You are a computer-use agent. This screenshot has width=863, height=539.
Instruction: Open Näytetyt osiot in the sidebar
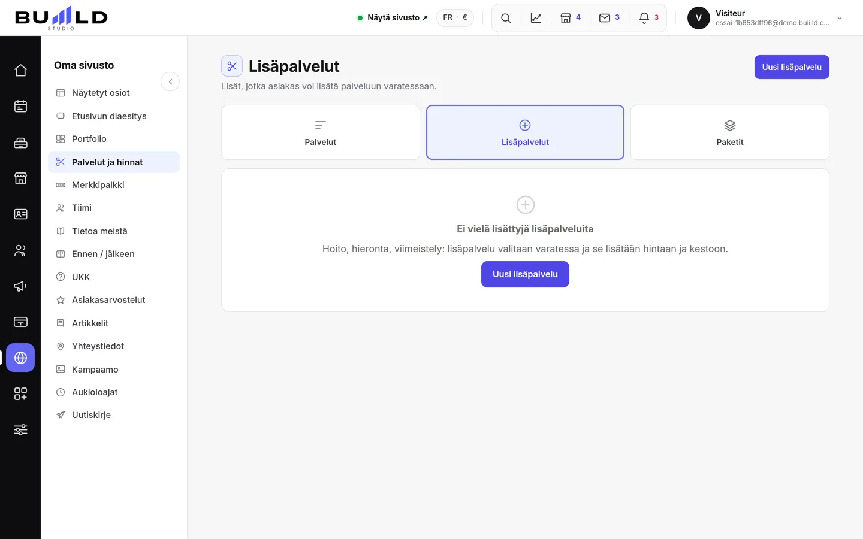pyautogui.click(x=114, y=93)
